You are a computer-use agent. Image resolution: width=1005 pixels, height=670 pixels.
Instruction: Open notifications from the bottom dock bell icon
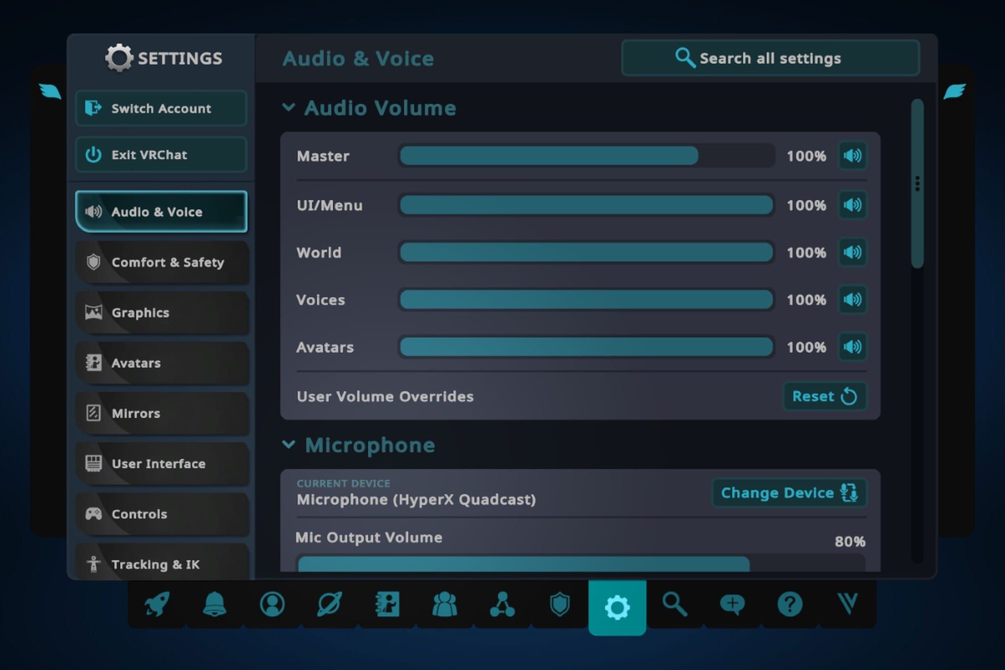pyautogui.click(x=215, y=605)
